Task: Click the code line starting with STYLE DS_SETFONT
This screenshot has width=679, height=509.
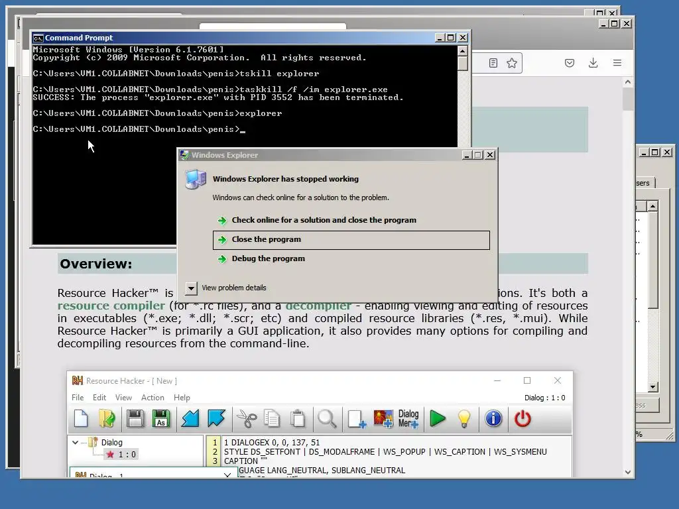Action: pos(385,452)
